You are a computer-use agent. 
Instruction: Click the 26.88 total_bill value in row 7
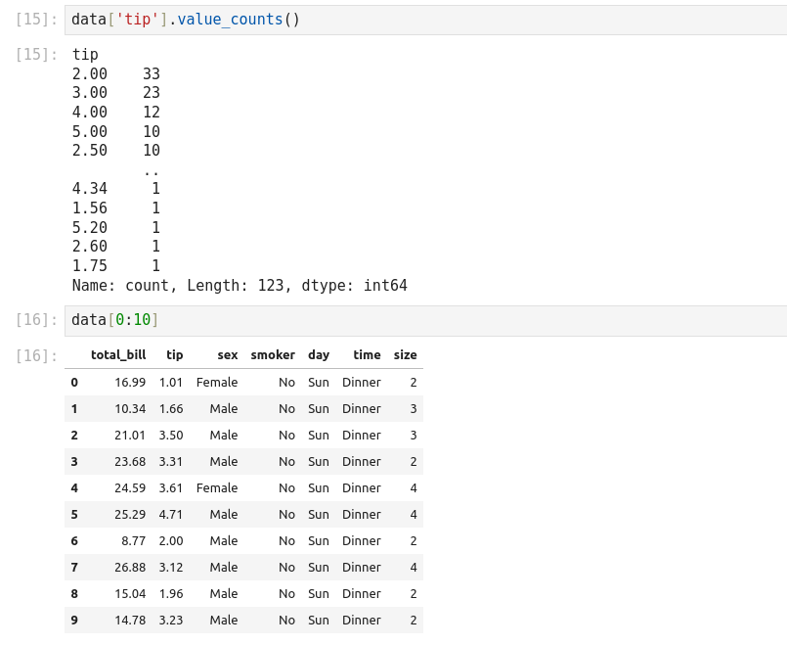129,568
